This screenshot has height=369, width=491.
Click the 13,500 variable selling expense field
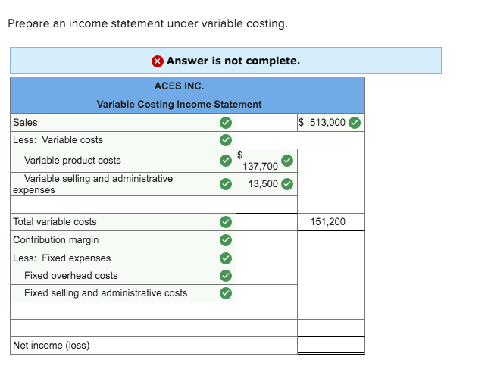point(267,184)
